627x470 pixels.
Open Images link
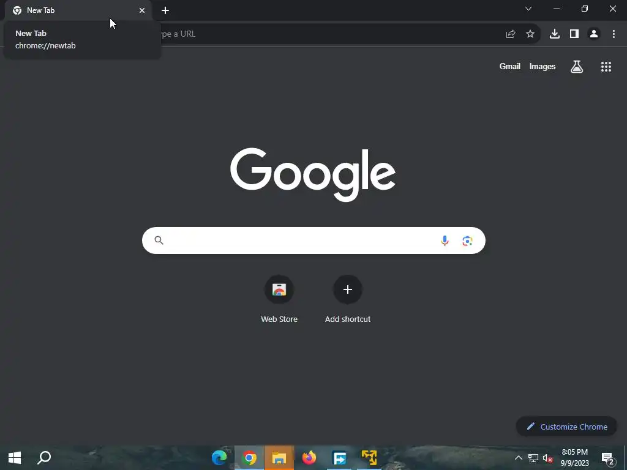tap(543, 66)
